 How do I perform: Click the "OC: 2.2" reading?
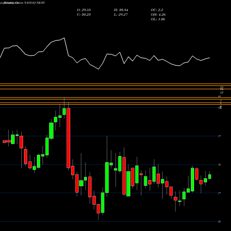157,10
